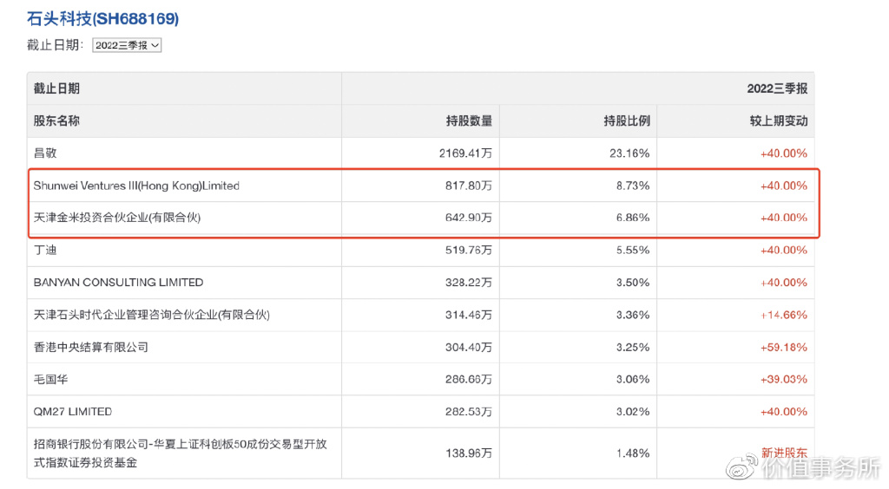This screenshot has width=889, height=489.
Task: Open BANYAN CONSULTING LIMITED shareholder entry
Action: click(x=118, y=283)
